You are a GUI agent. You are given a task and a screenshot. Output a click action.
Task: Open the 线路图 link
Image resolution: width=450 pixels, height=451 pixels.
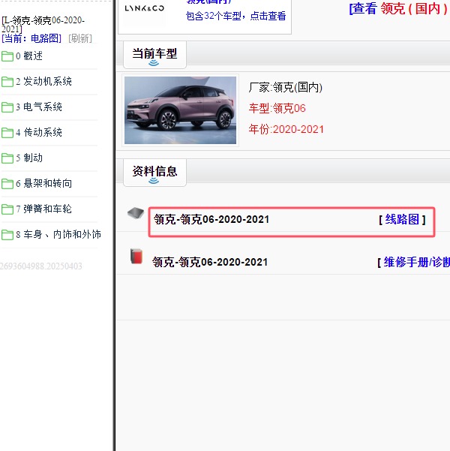click(402, 219)
